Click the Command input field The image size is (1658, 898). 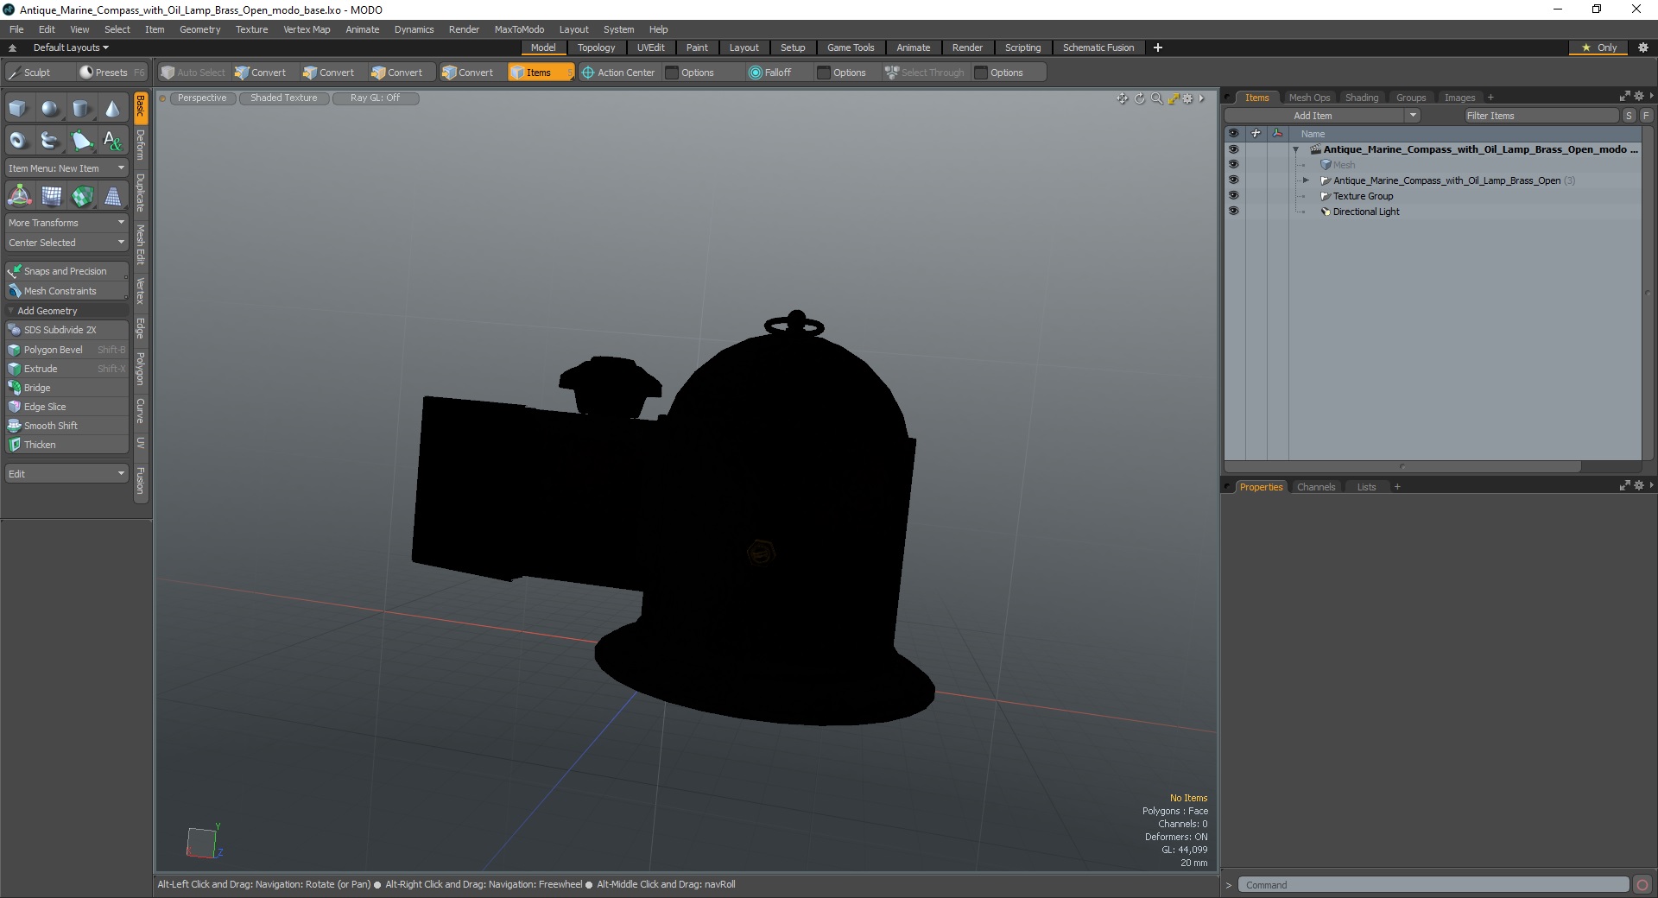(1433, 885)
